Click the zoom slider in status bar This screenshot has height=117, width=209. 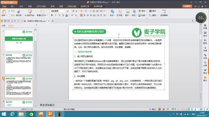click(184, 109)
